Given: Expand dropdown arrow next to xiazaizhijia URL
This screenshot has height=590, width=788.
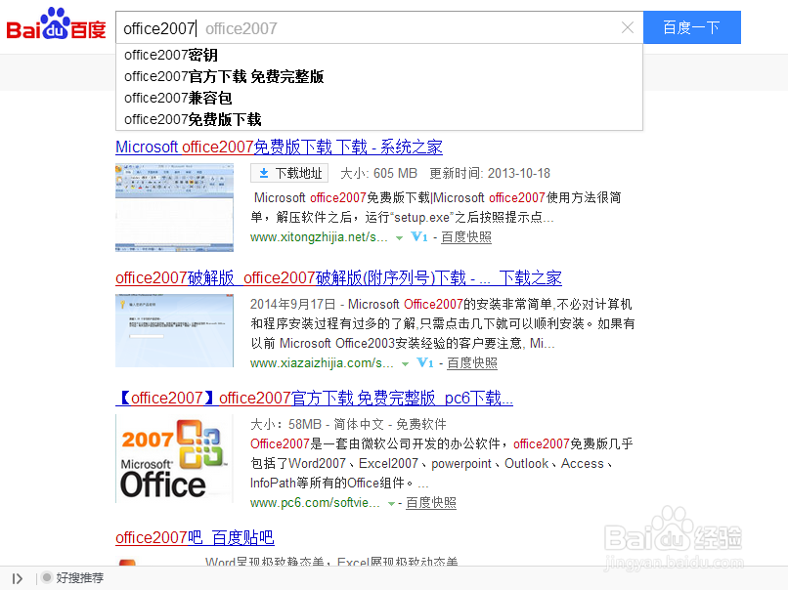Looking at the screenshot, I should click(x=405, y=364).
